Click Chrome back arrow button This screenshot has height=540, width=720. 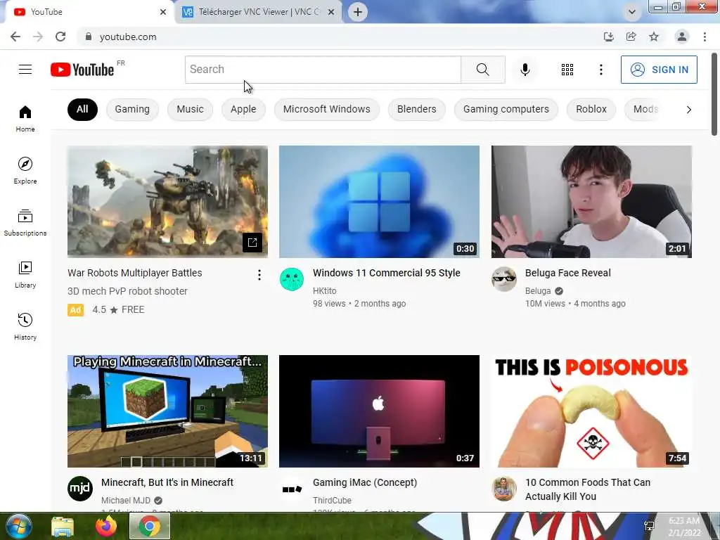[x=15, y=37]
